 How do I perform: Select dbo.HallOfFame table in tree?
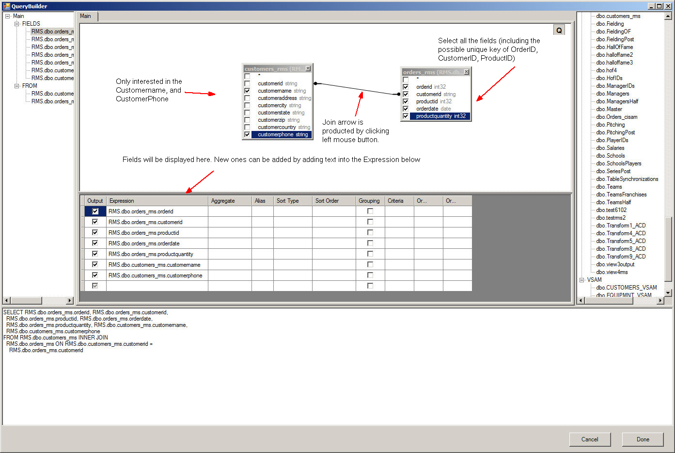coord(614,47)
